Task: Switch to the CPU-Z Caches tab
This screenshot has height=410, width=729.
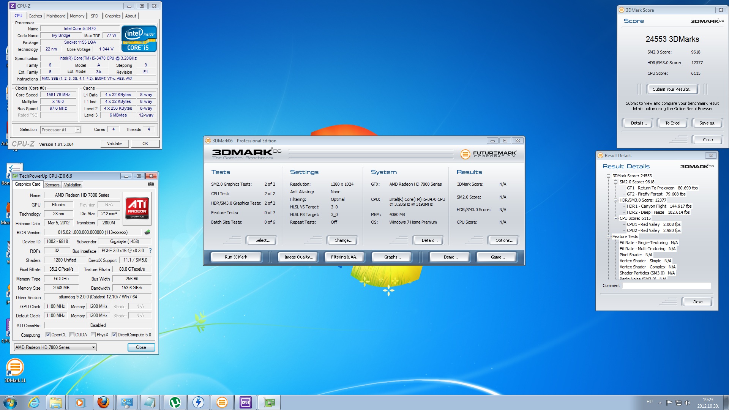Action: [x=35, y=16]
